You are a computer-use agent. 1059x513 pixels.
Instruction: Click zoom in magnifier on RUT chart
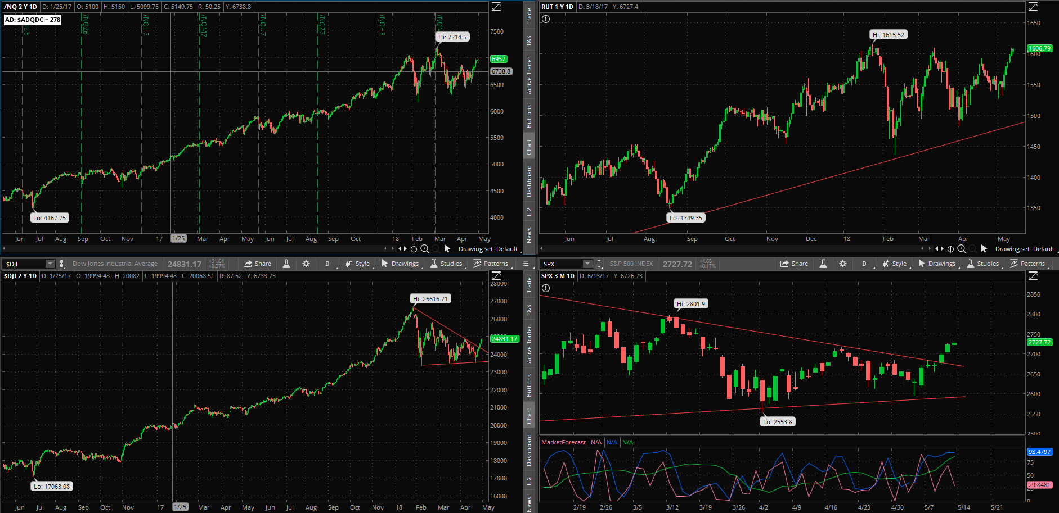click(962, 248)
